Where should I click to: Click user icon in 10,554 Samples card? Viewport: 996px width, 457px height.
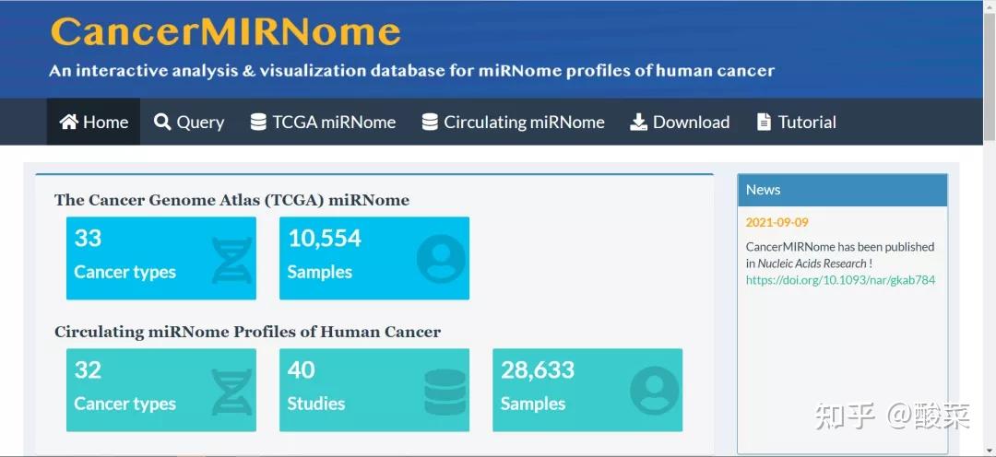coord(441,259)
